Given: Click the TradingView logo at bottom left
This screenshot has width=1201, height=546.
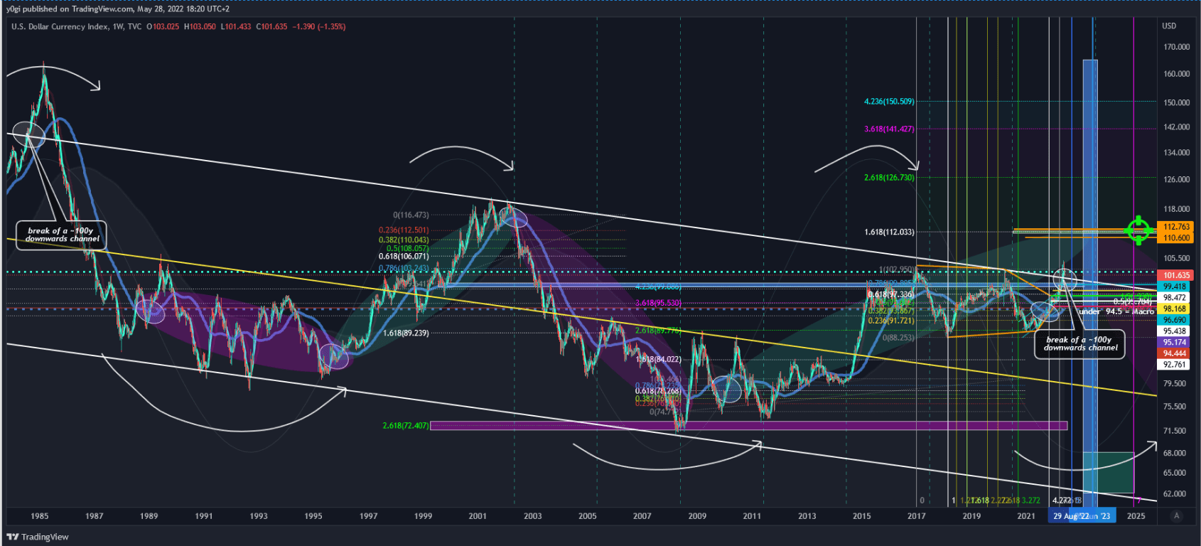Looking at the screenshot, I should 38,537.
